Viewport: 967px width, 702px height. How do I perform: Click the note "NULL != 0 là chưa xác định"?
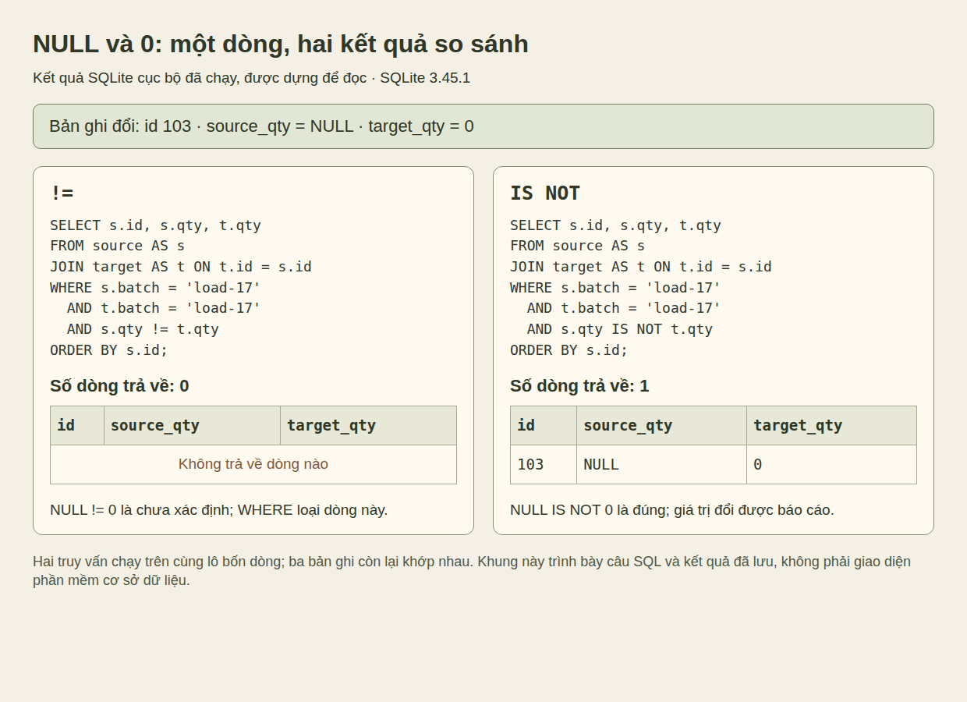click(x=219, y=510)
